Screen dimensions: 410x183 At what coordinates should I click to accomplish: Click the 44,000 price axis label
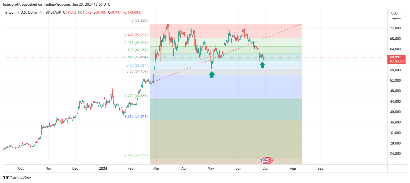(395, 102)
